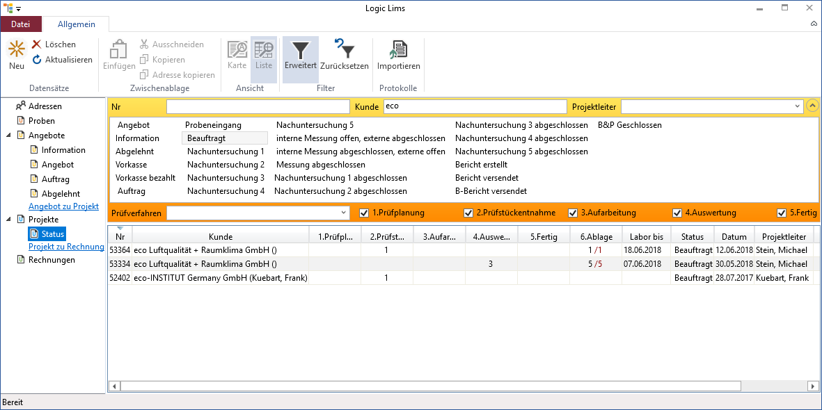This screenshot has height=410, width=822.
Task: Toggle the 2.Prüfstückentnahme checkbox
Action: click(468, 213)
